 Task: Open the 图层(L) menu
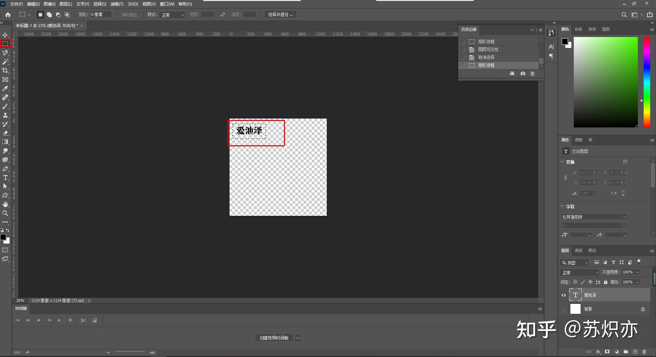coord(66,4)
